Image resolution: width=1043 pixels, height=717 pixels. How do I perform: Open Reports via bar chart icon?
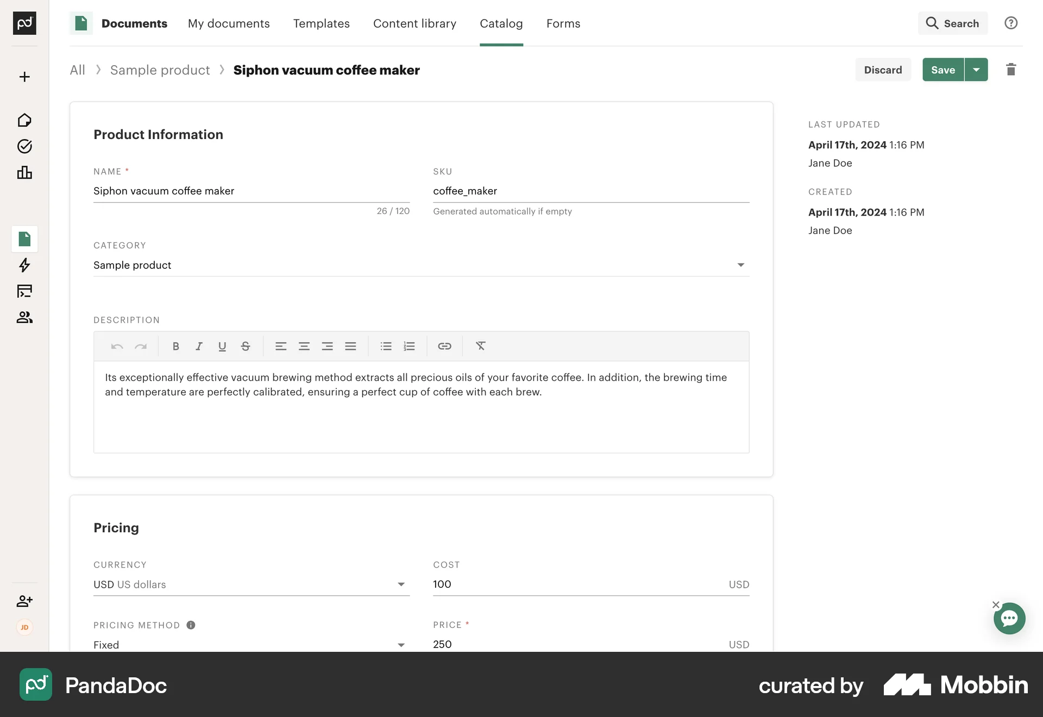pyautogui.click(x=24, y=173)
